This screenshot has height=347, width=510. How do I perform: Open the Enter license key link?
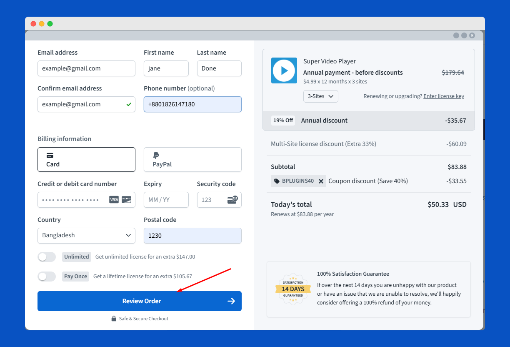(443, 96)
